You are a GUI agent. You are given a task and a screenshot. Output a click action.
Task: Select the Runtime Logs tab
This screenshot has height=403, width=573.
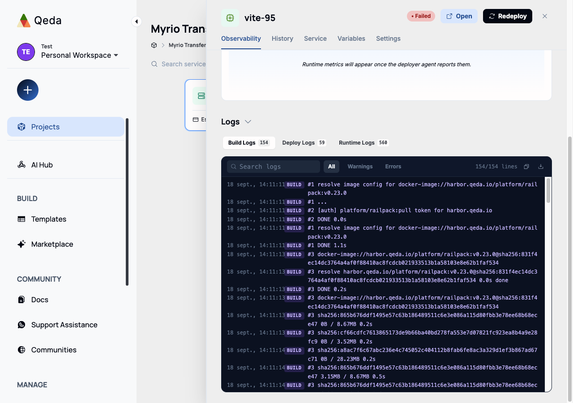363,143
